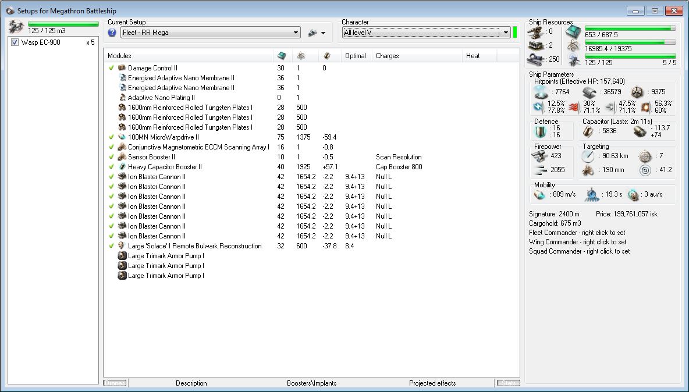Viewport: 689px width, 392px height.
Task: Click the Optimal column header
Action: (x=356, y=56)
